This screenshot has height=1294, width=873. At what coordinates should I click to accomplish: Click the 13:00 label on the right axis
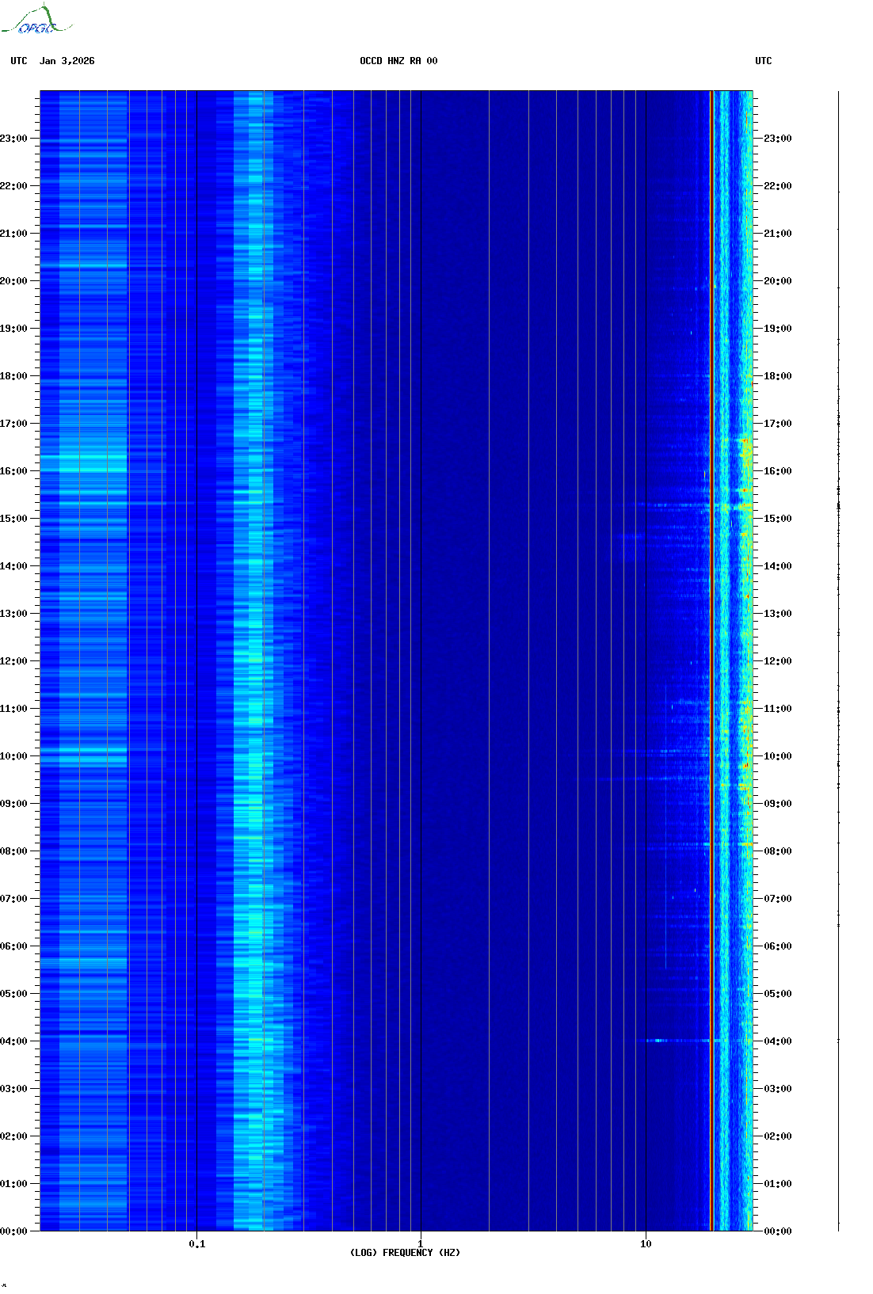pos(778,614)
